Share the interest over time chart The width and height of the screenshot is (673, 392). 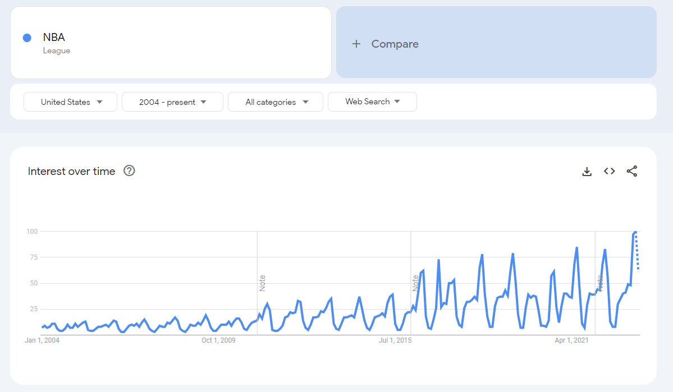click(x=632, y=171)
